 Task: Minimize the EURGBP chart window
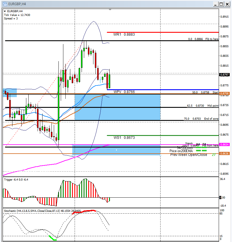coord(216,4)
